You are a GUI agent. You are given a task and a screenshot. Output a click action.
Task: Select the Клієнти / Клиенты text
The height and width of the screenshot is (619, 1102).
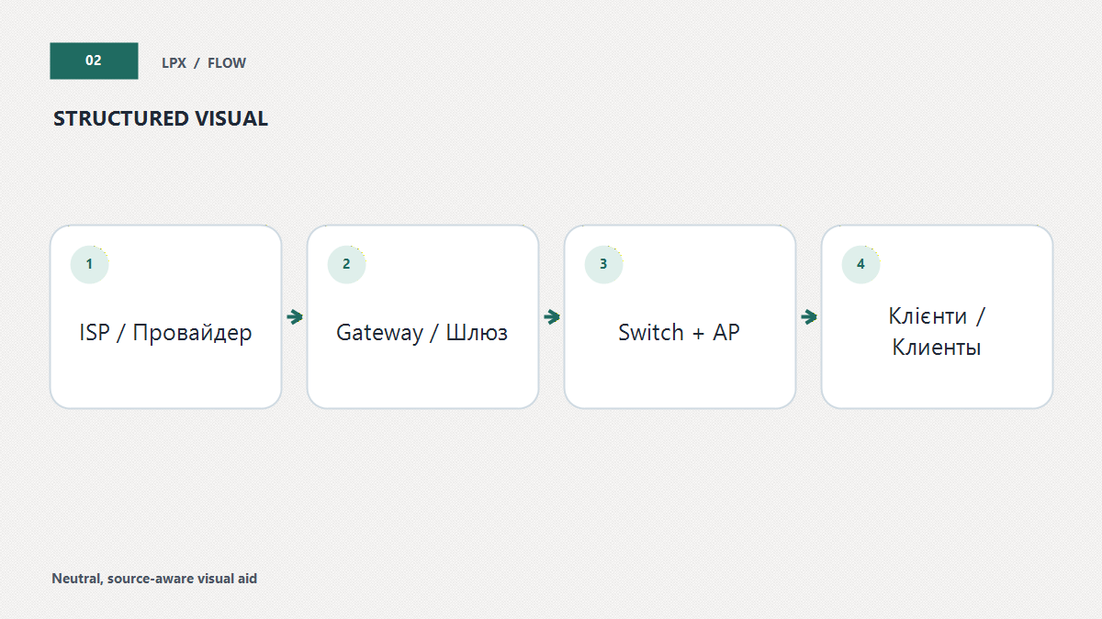click(x=937, y=332)
